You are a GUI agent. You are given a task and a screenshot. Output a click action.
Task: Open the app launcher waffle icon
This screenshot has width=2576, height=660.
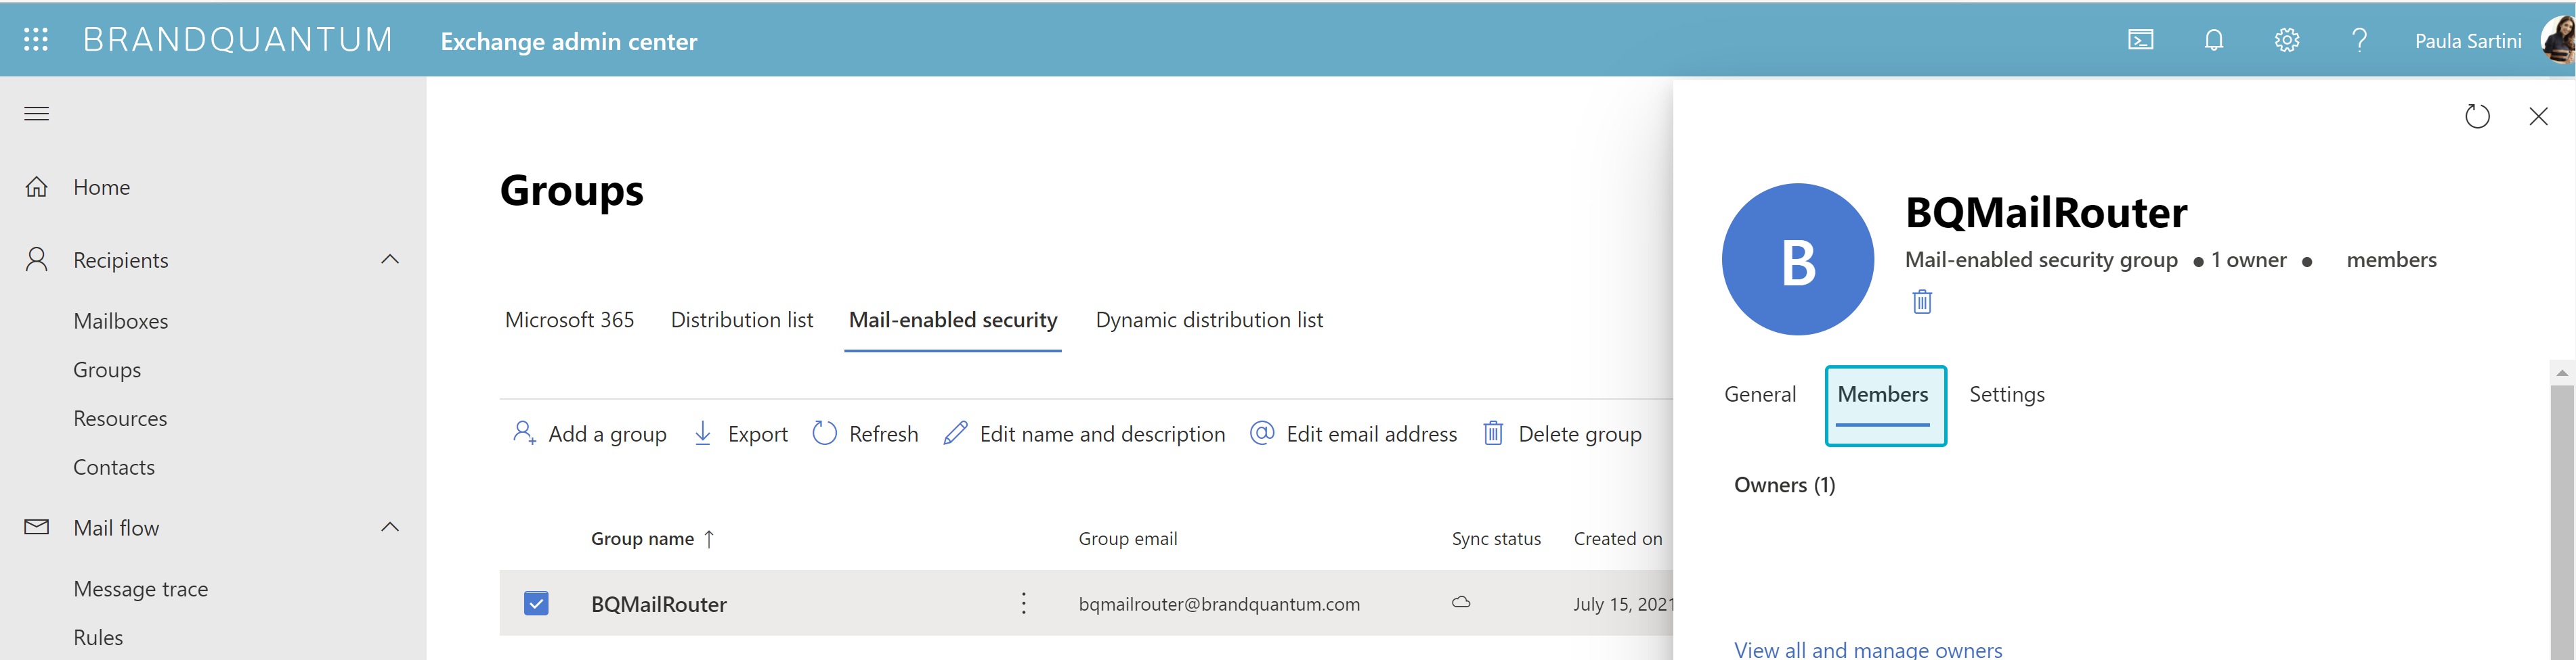tap(36, 40)
